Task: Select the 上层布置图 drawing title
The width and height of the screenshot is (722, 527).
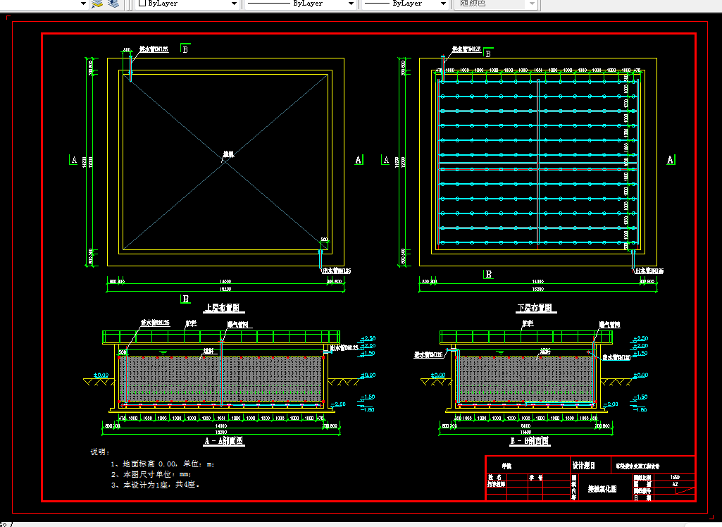Action: [223, 308]
